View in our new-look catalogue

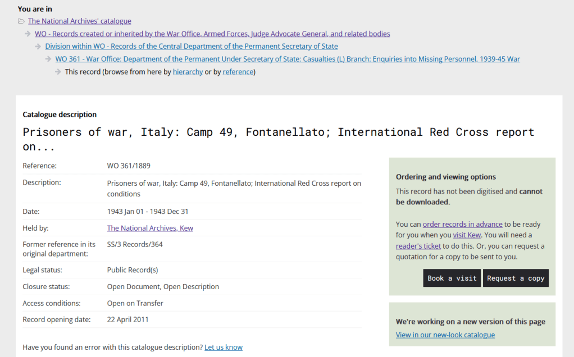445,335
